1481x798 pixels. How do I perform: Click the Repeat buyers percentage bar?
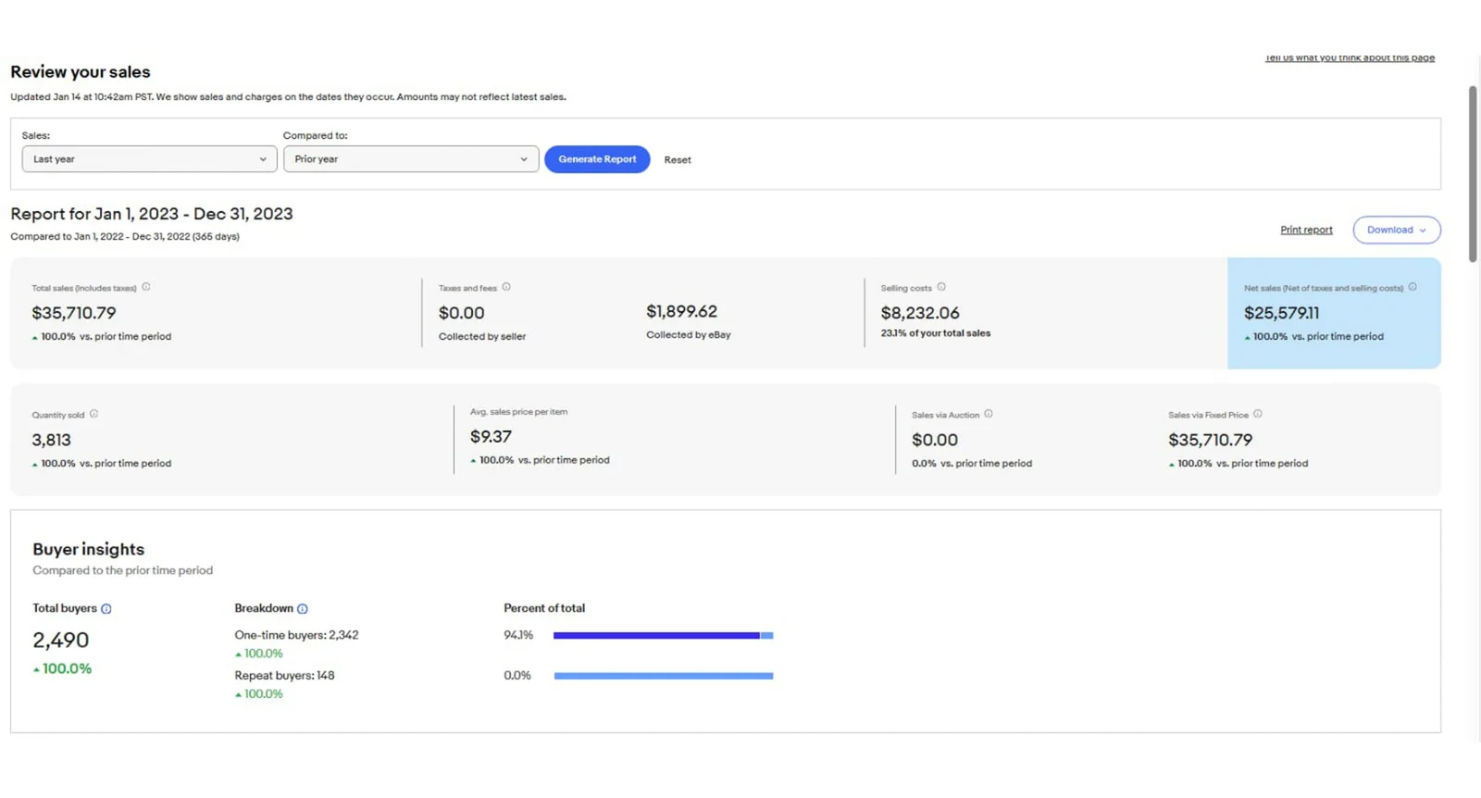click(663, 676)
